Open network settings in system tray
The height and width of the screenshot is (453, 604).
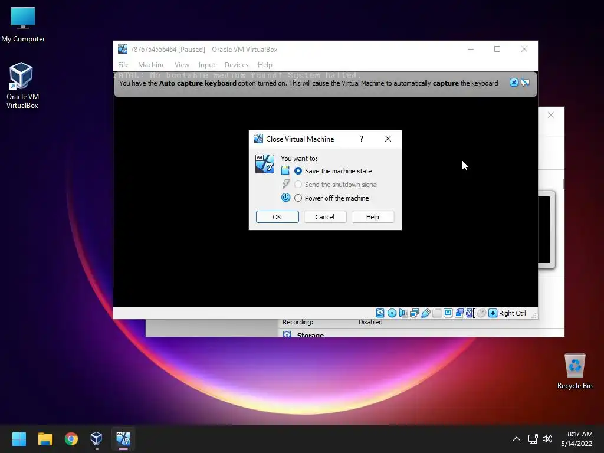pyautogui.click(x=533, y=439)
